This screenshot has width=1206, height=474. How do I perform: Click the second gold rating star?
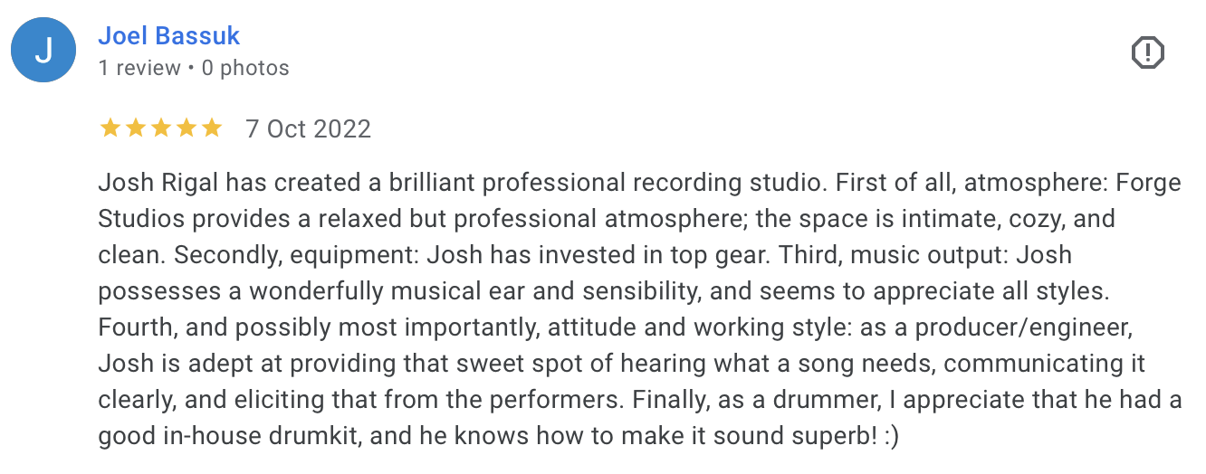(135, 128)
